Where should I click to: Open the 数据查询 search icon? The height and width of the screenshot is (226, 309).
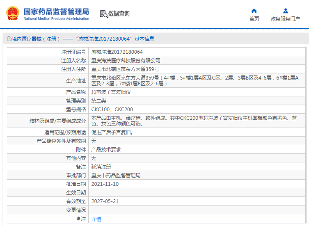[x=104, y=14]
